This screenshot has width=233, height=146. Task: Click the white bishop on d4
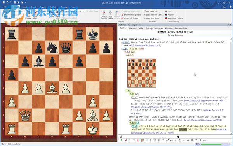[52, 88]
